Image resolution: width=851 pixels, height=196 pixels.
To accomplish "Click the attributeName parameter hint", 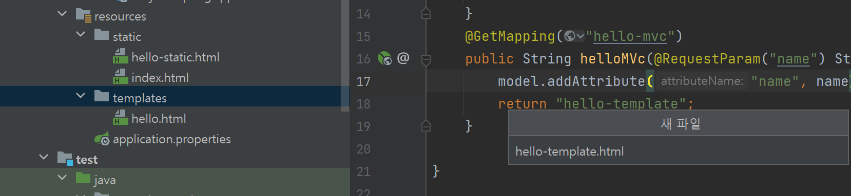I will [702, 81].
